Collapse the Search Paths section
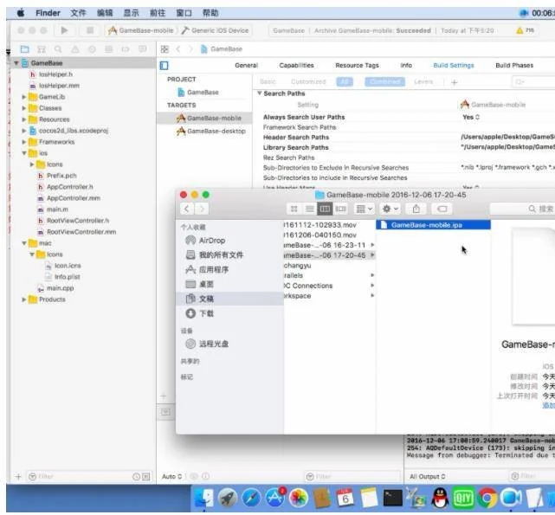The width and height of the screenshot is (555, 515). pos(259,93)
